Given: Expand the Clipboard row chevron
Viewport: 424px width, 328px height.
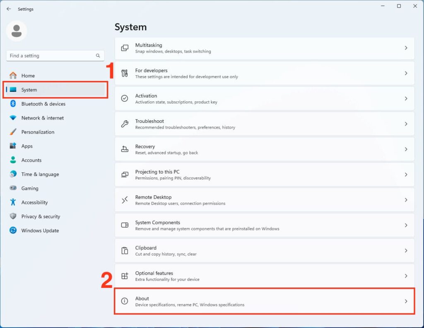Looking at the screenshot, I should (406, 251).
